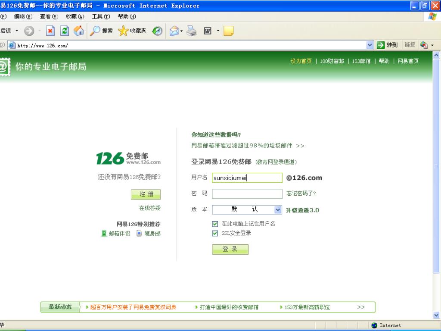This screenshot has width=441, height=331.
Task: Click the 注册 register button
Action: pyautogui.click(x=146, y=194)
